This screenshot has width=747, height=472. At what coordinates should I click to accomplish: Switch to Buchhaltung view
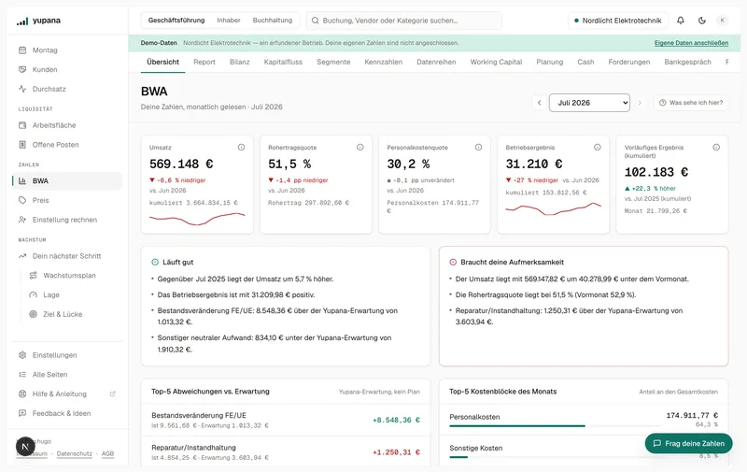[273, 21]
